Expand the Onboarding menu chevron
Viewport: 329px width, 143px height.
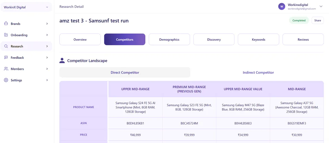pos(47,35)
